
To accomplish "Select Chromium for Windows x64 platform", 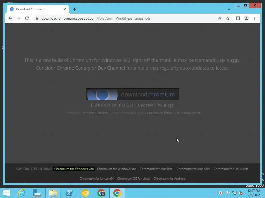I will (x=117, y=169).
